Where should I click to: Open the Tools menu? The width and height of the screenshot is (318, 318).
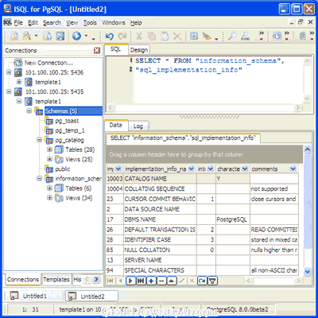90,23
